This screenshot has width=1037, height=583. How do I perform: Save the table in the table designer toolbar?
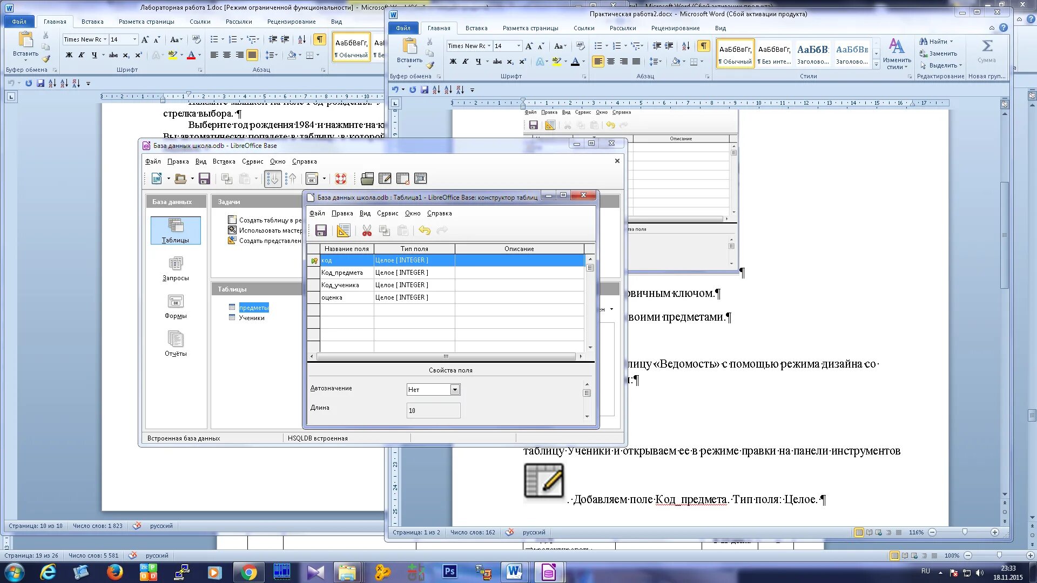click(321, 231)
